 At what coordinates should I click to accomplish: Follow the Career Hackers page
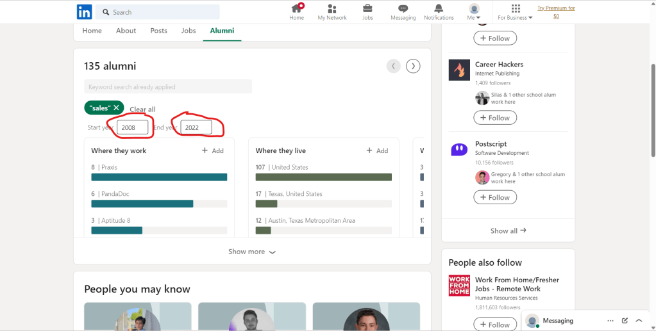495,118
